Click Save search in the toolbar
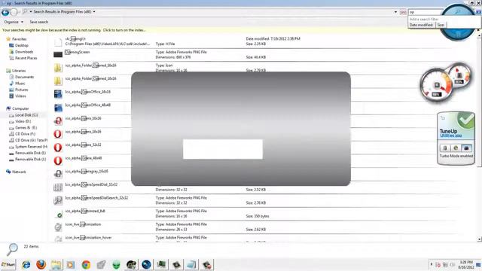The width and height of the screenshot is (482, 271). 38,22
